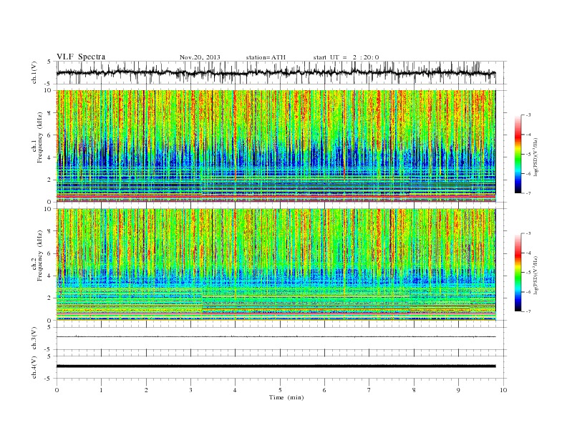Click the time axis tick label '0'
Viewport: 567px width, 438px height.
coord(57,390)
